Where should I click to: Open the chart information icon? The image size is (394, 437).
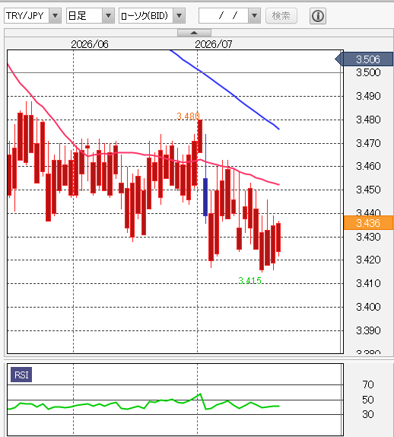click(318, 16)
